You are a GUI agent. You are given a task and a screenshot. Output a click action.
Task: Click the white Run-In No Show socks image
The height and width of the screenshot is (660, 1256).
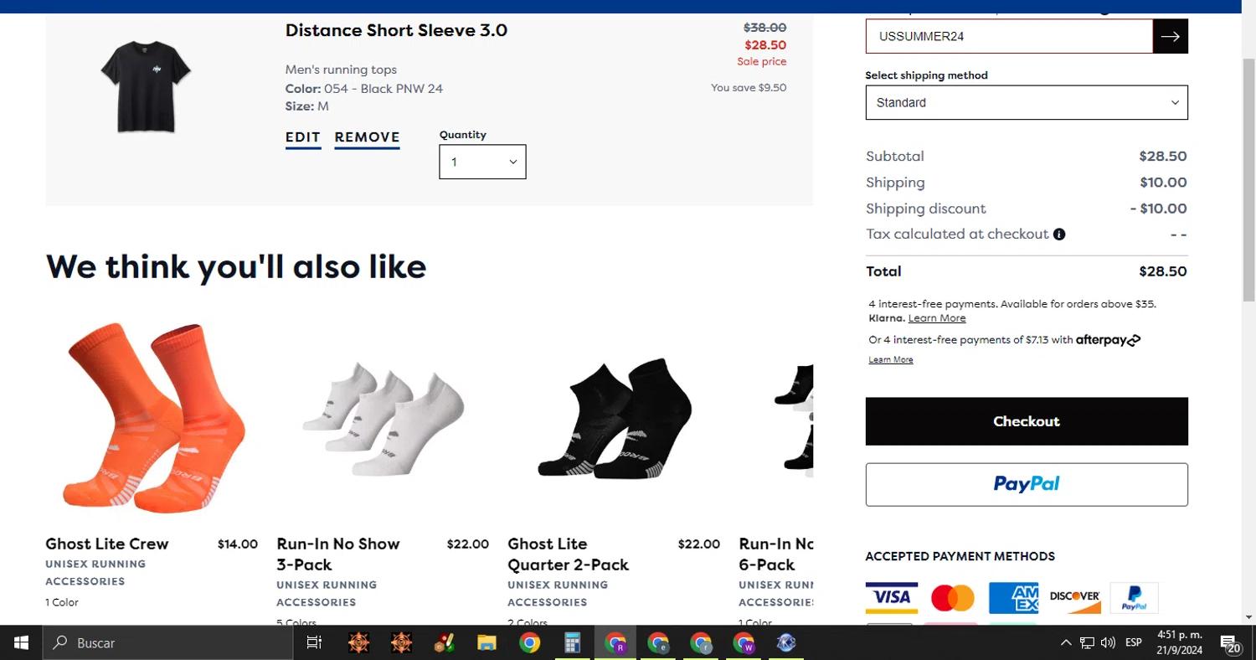pos(383,419)
